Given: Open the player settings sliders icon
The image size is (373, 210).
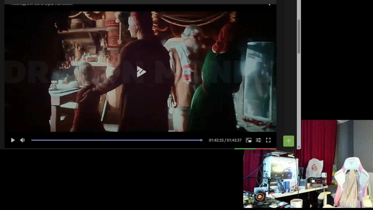Looking at the screenshot, I should pos(258,140).
